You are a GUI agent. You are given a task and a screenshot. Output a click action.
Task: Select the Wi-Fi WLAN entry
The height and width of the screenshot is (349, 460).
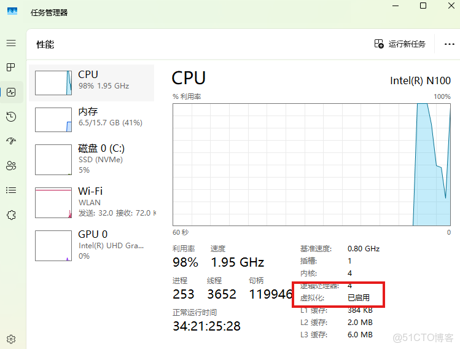click(x=92, y=202)
